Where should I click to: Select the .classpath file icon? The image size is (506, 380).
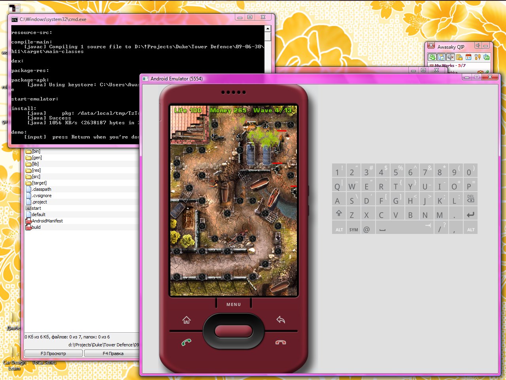click(28, 189)
